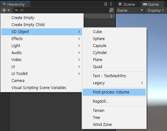Expand the Effects submenu
This screenshot has width=167, height=131.
(x=42, y=39)
